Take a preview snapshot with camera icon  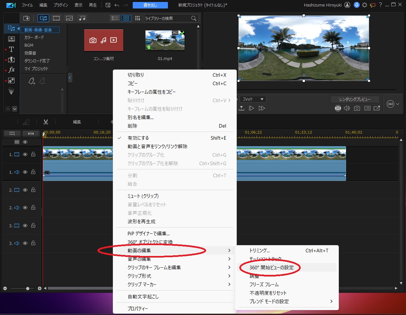(357, 108)
